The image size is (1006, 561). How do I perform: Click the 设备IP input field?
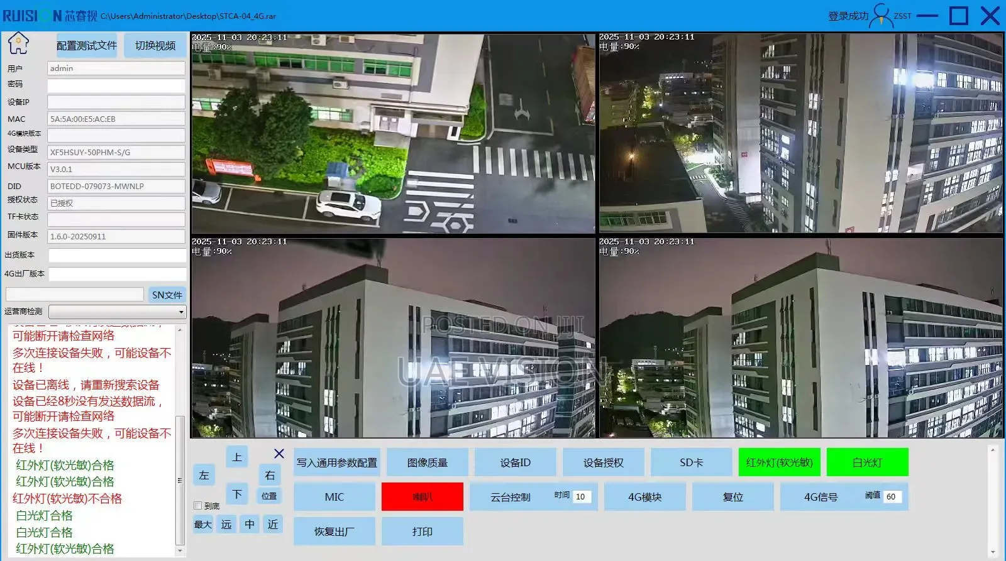(x=116, y=102)
